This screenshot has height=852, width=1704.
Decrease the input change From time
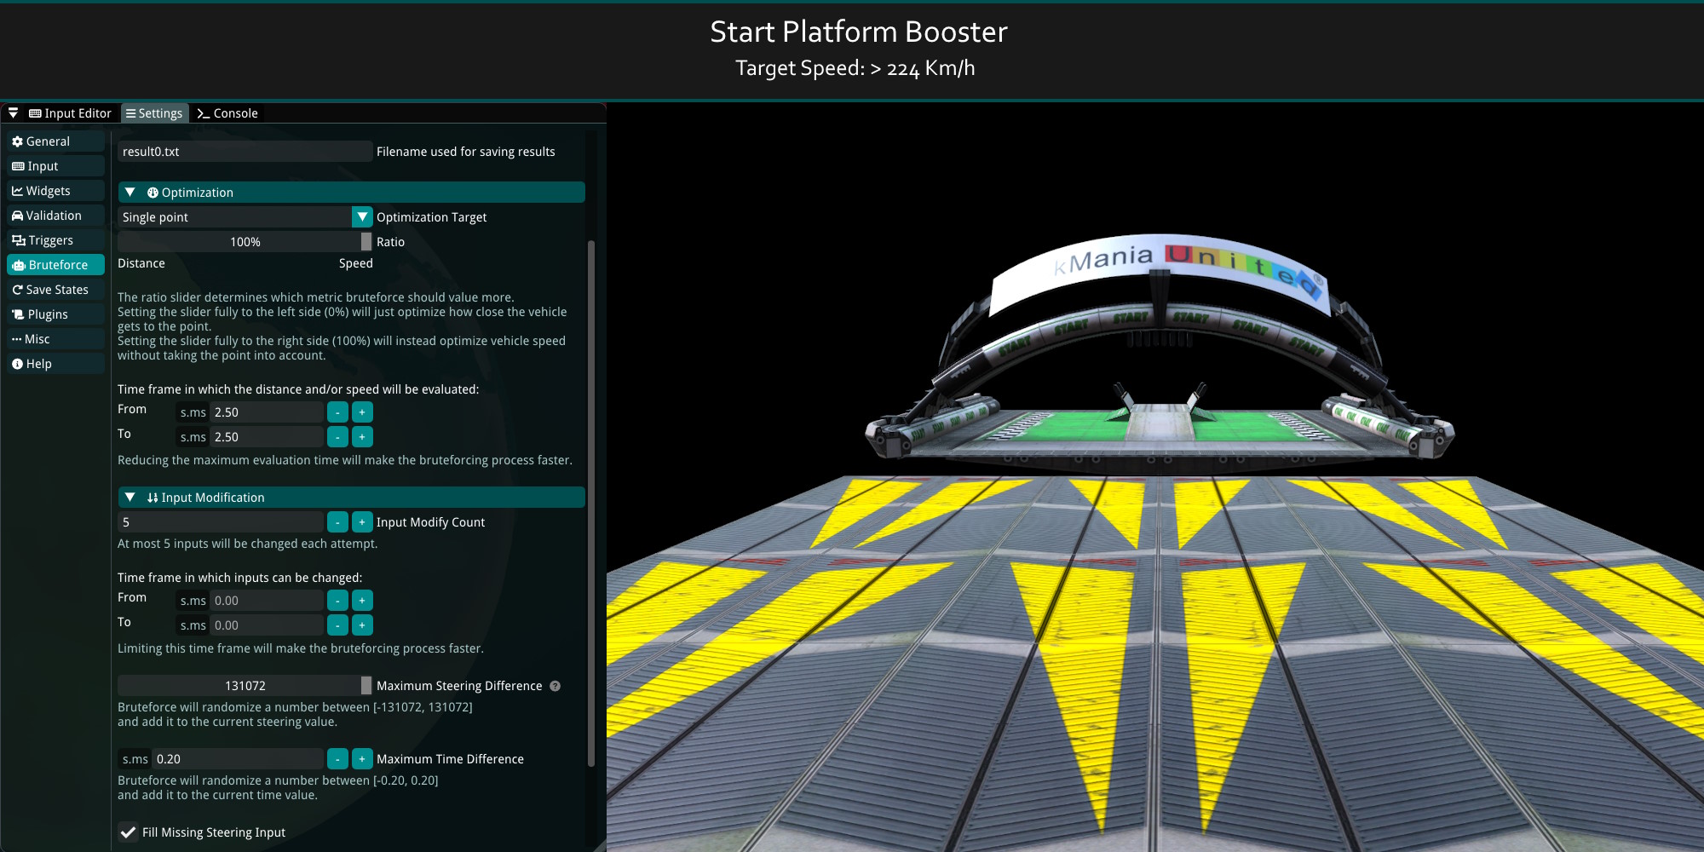coord(337,601)
